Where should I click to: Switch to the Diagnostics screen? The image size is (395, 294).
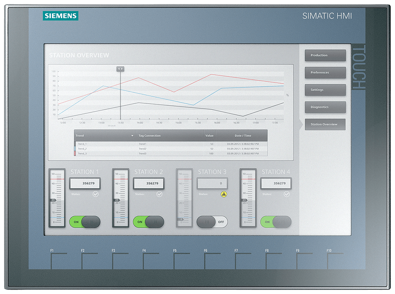click(325, 107)
